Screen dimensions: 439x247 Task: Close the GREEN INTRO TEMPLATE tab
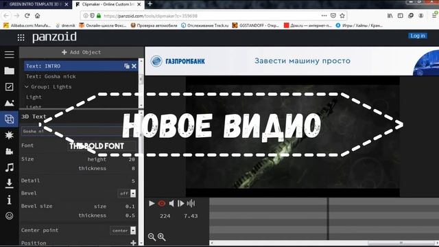[x=67, y=4]
